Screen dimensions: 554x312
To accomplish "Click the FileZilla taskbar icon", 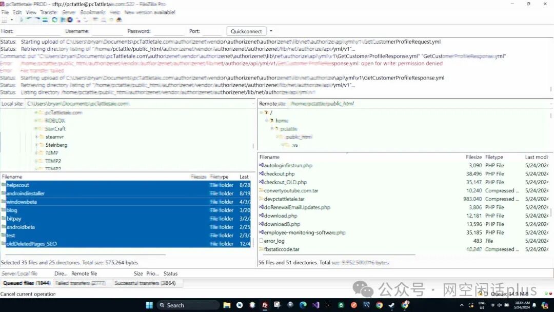I will 265,305.
